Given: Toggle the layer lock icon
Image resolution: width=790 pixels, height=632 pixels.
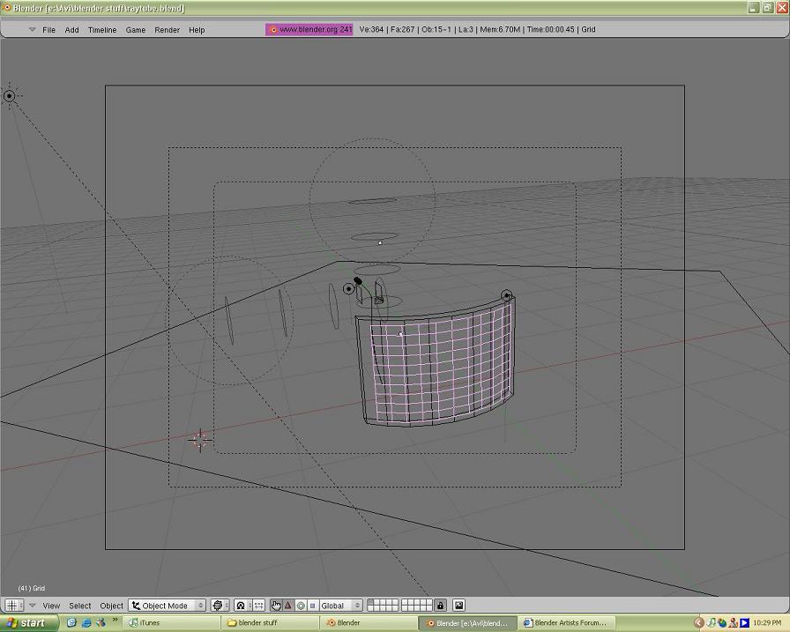Looking at the screenshot, I should pos(440,606).
